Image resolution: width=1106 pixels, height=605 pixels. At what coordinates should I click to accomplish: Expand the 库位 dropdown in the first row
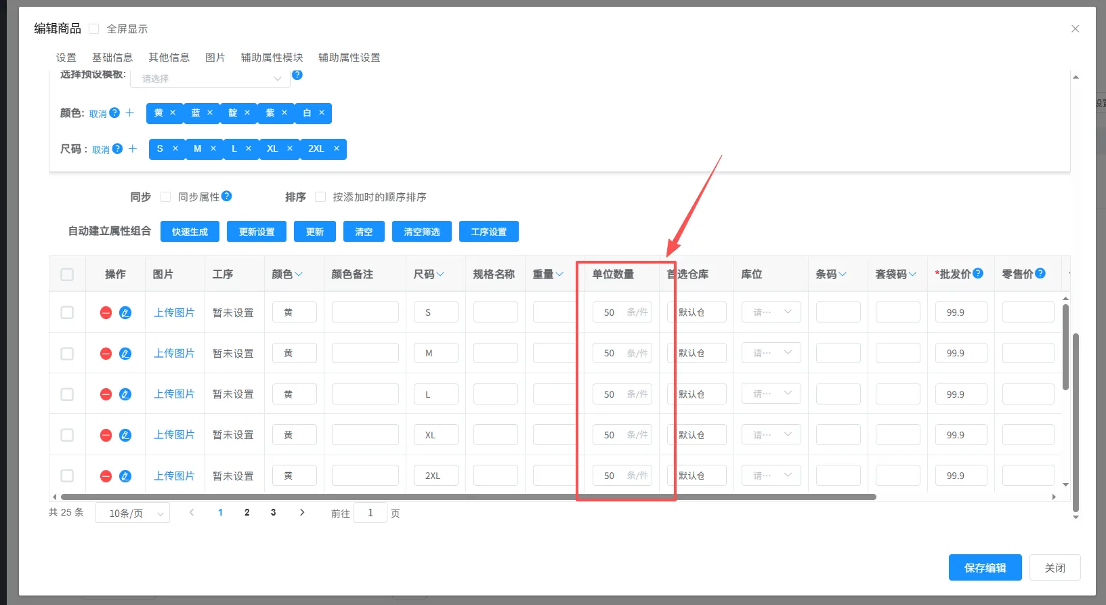(771, 312)
